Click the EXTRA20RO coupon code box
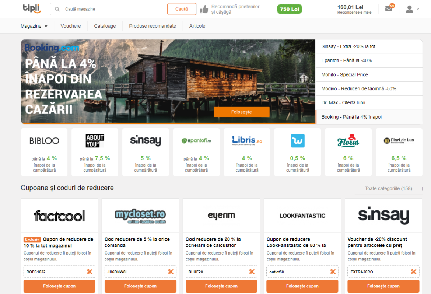 pos(383,272)
